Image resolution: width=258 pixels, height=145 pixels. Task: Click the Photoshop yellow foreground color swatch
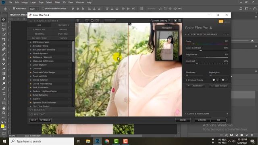[x=2, y=126]
